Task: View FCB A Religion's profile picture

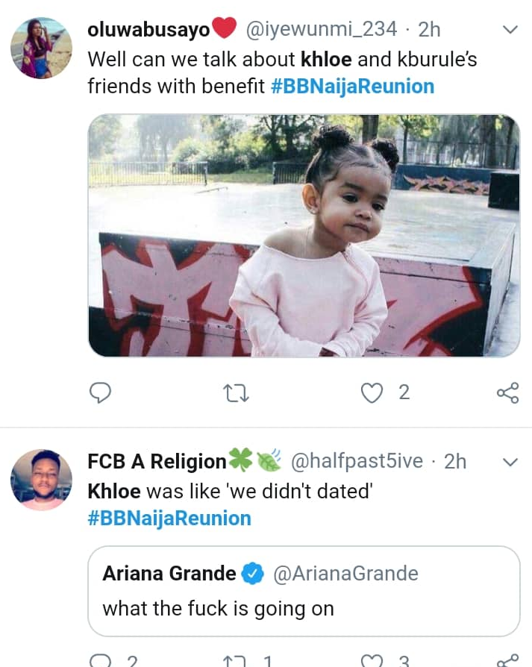Action: [41, 480]
